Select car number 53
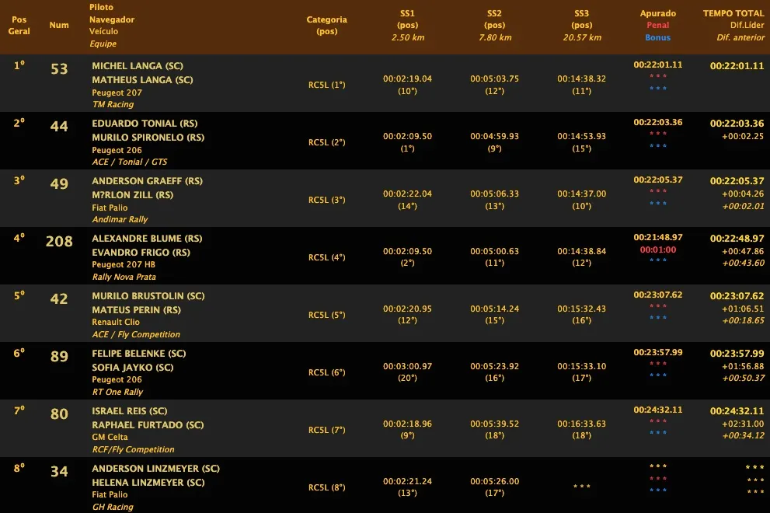This screenshot has height=513, width=770. [x=59, y=69]
